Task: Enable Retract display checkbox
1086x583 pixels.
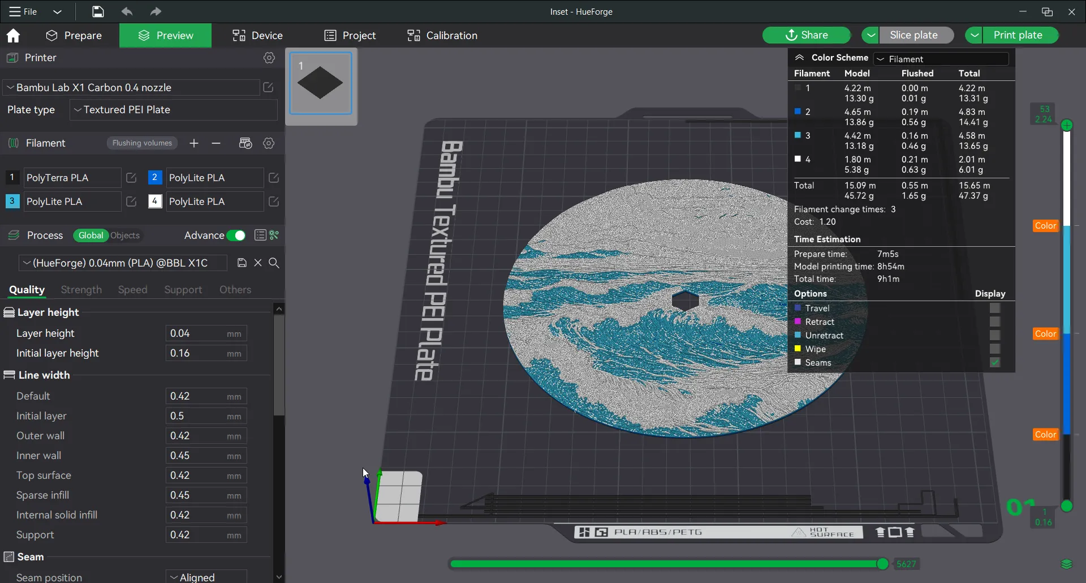Action: 995,321
